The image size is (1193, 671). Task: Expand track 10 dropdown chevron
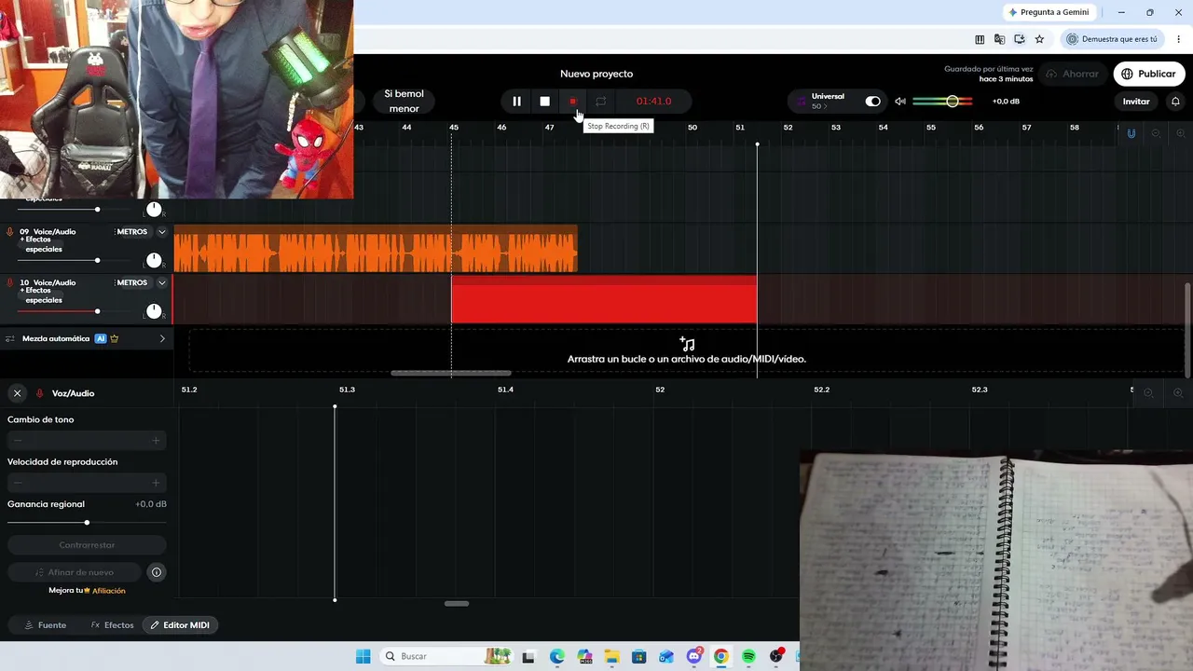point(162,282)
